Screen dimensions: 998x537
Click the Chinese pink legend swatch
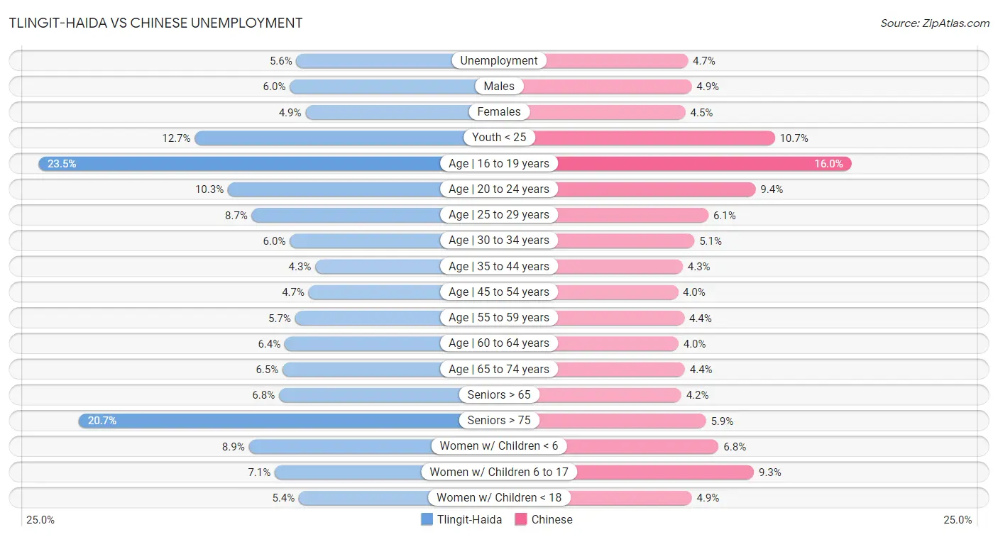click(x=521, y=519)
